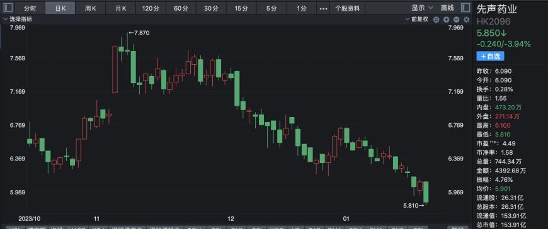Image resolution: width=548 pixels, height=229 pixels.
Task: Open chart settings gear icon
Action: click(467, 20)
